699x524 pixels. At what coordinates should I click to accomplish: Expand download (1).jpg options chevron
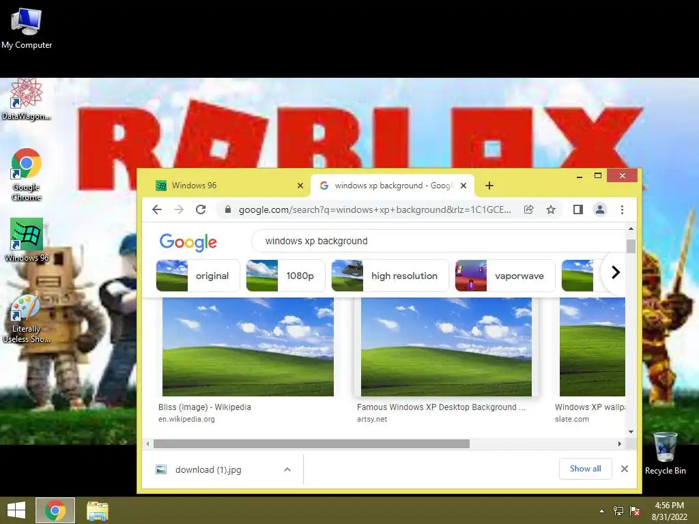287,469
